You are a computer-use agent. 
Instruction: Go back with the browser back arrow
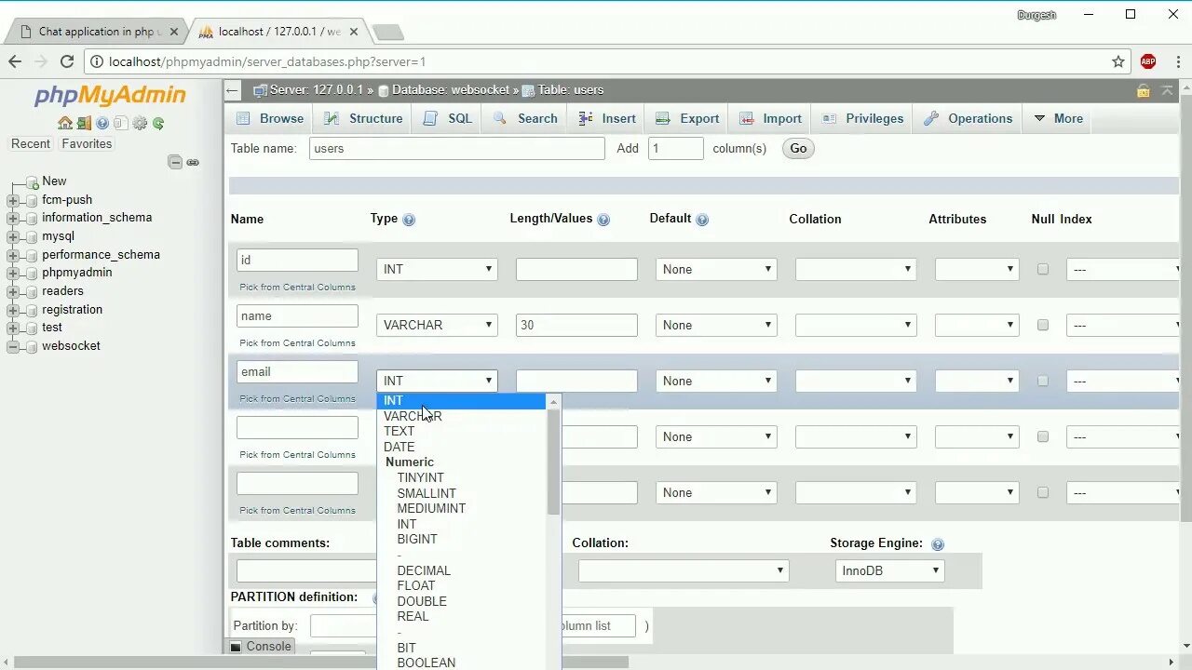(15, 61)
